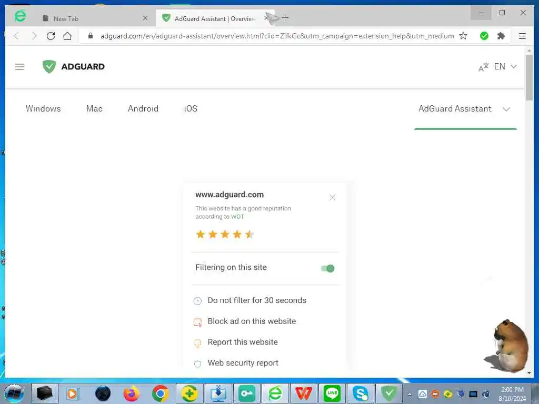
Task: Focus the adguard.com address bar
Action: click(x=277, y=36)
